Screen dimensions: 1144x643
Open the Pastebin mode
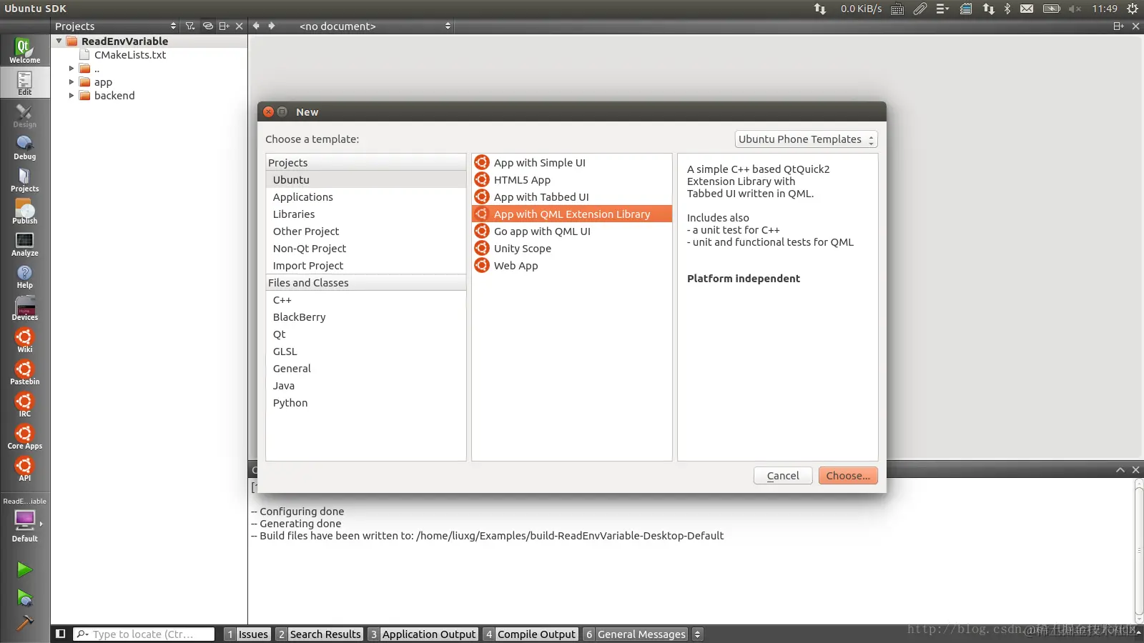(x=24, y=373)
